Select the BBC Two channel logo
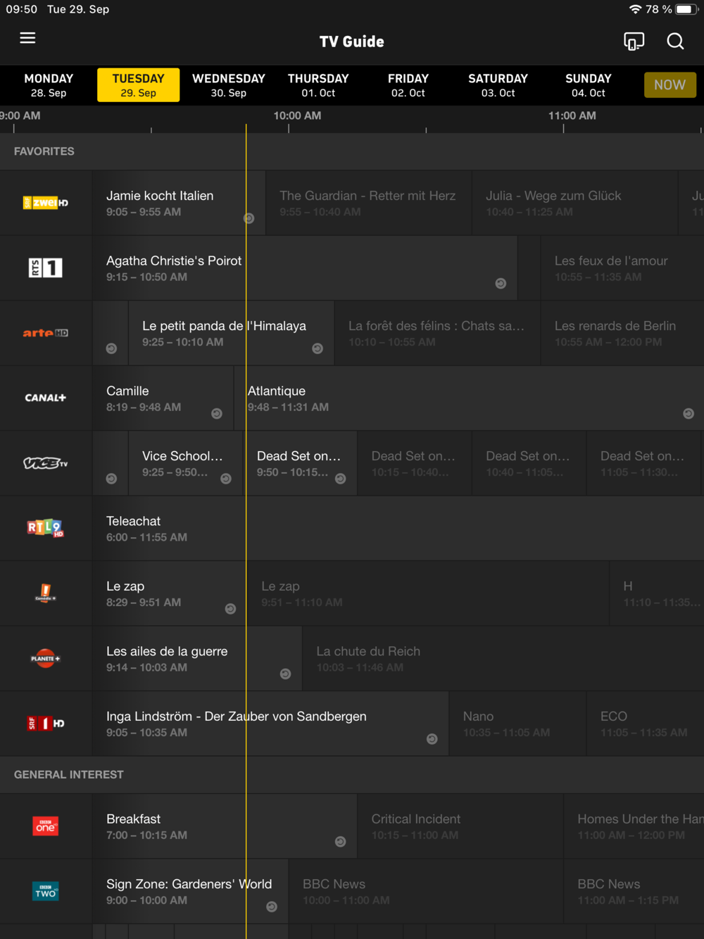 46,891
